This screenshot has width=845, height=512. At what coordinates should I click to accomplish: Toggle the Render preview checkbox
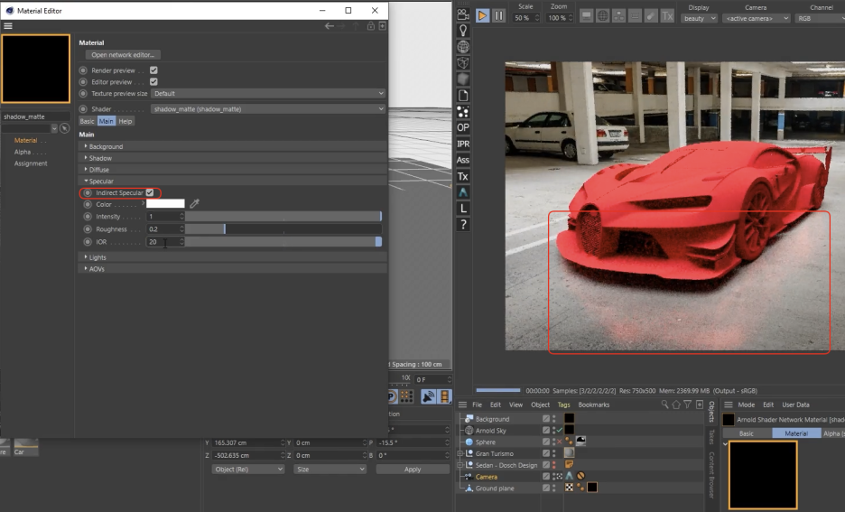pos(153,70)
